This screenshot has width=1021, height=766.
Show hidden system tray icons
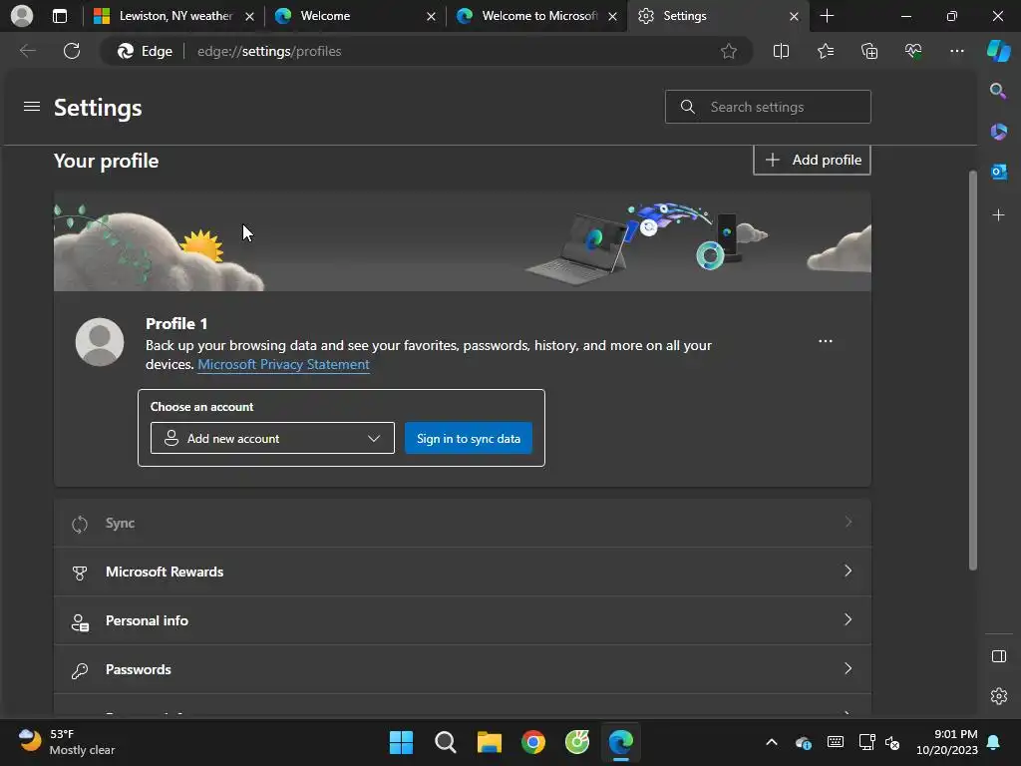pos(772,742)
